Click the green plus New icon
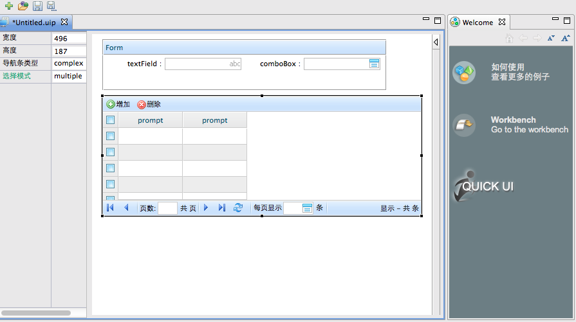The width and height of the screenshot is (576, 322). pos(8,6)
